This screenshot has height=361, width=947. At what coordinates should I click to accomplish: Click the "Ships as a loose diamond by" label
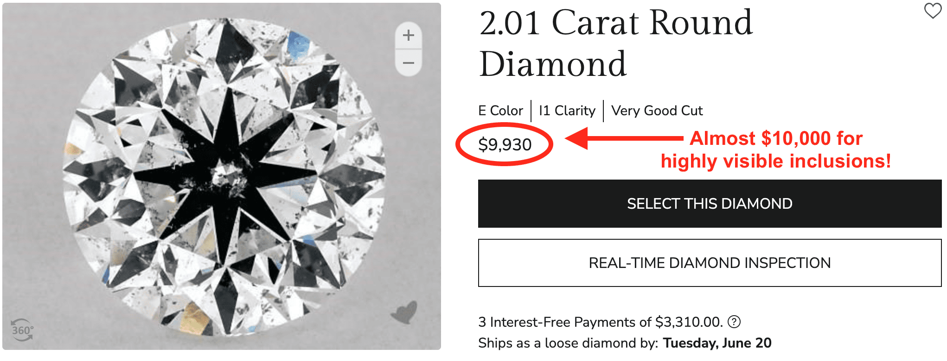point(568,343)
